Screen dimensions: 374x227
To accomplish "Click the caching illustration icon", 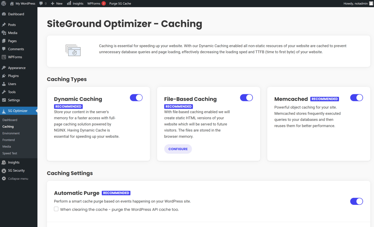I will 73,50.
